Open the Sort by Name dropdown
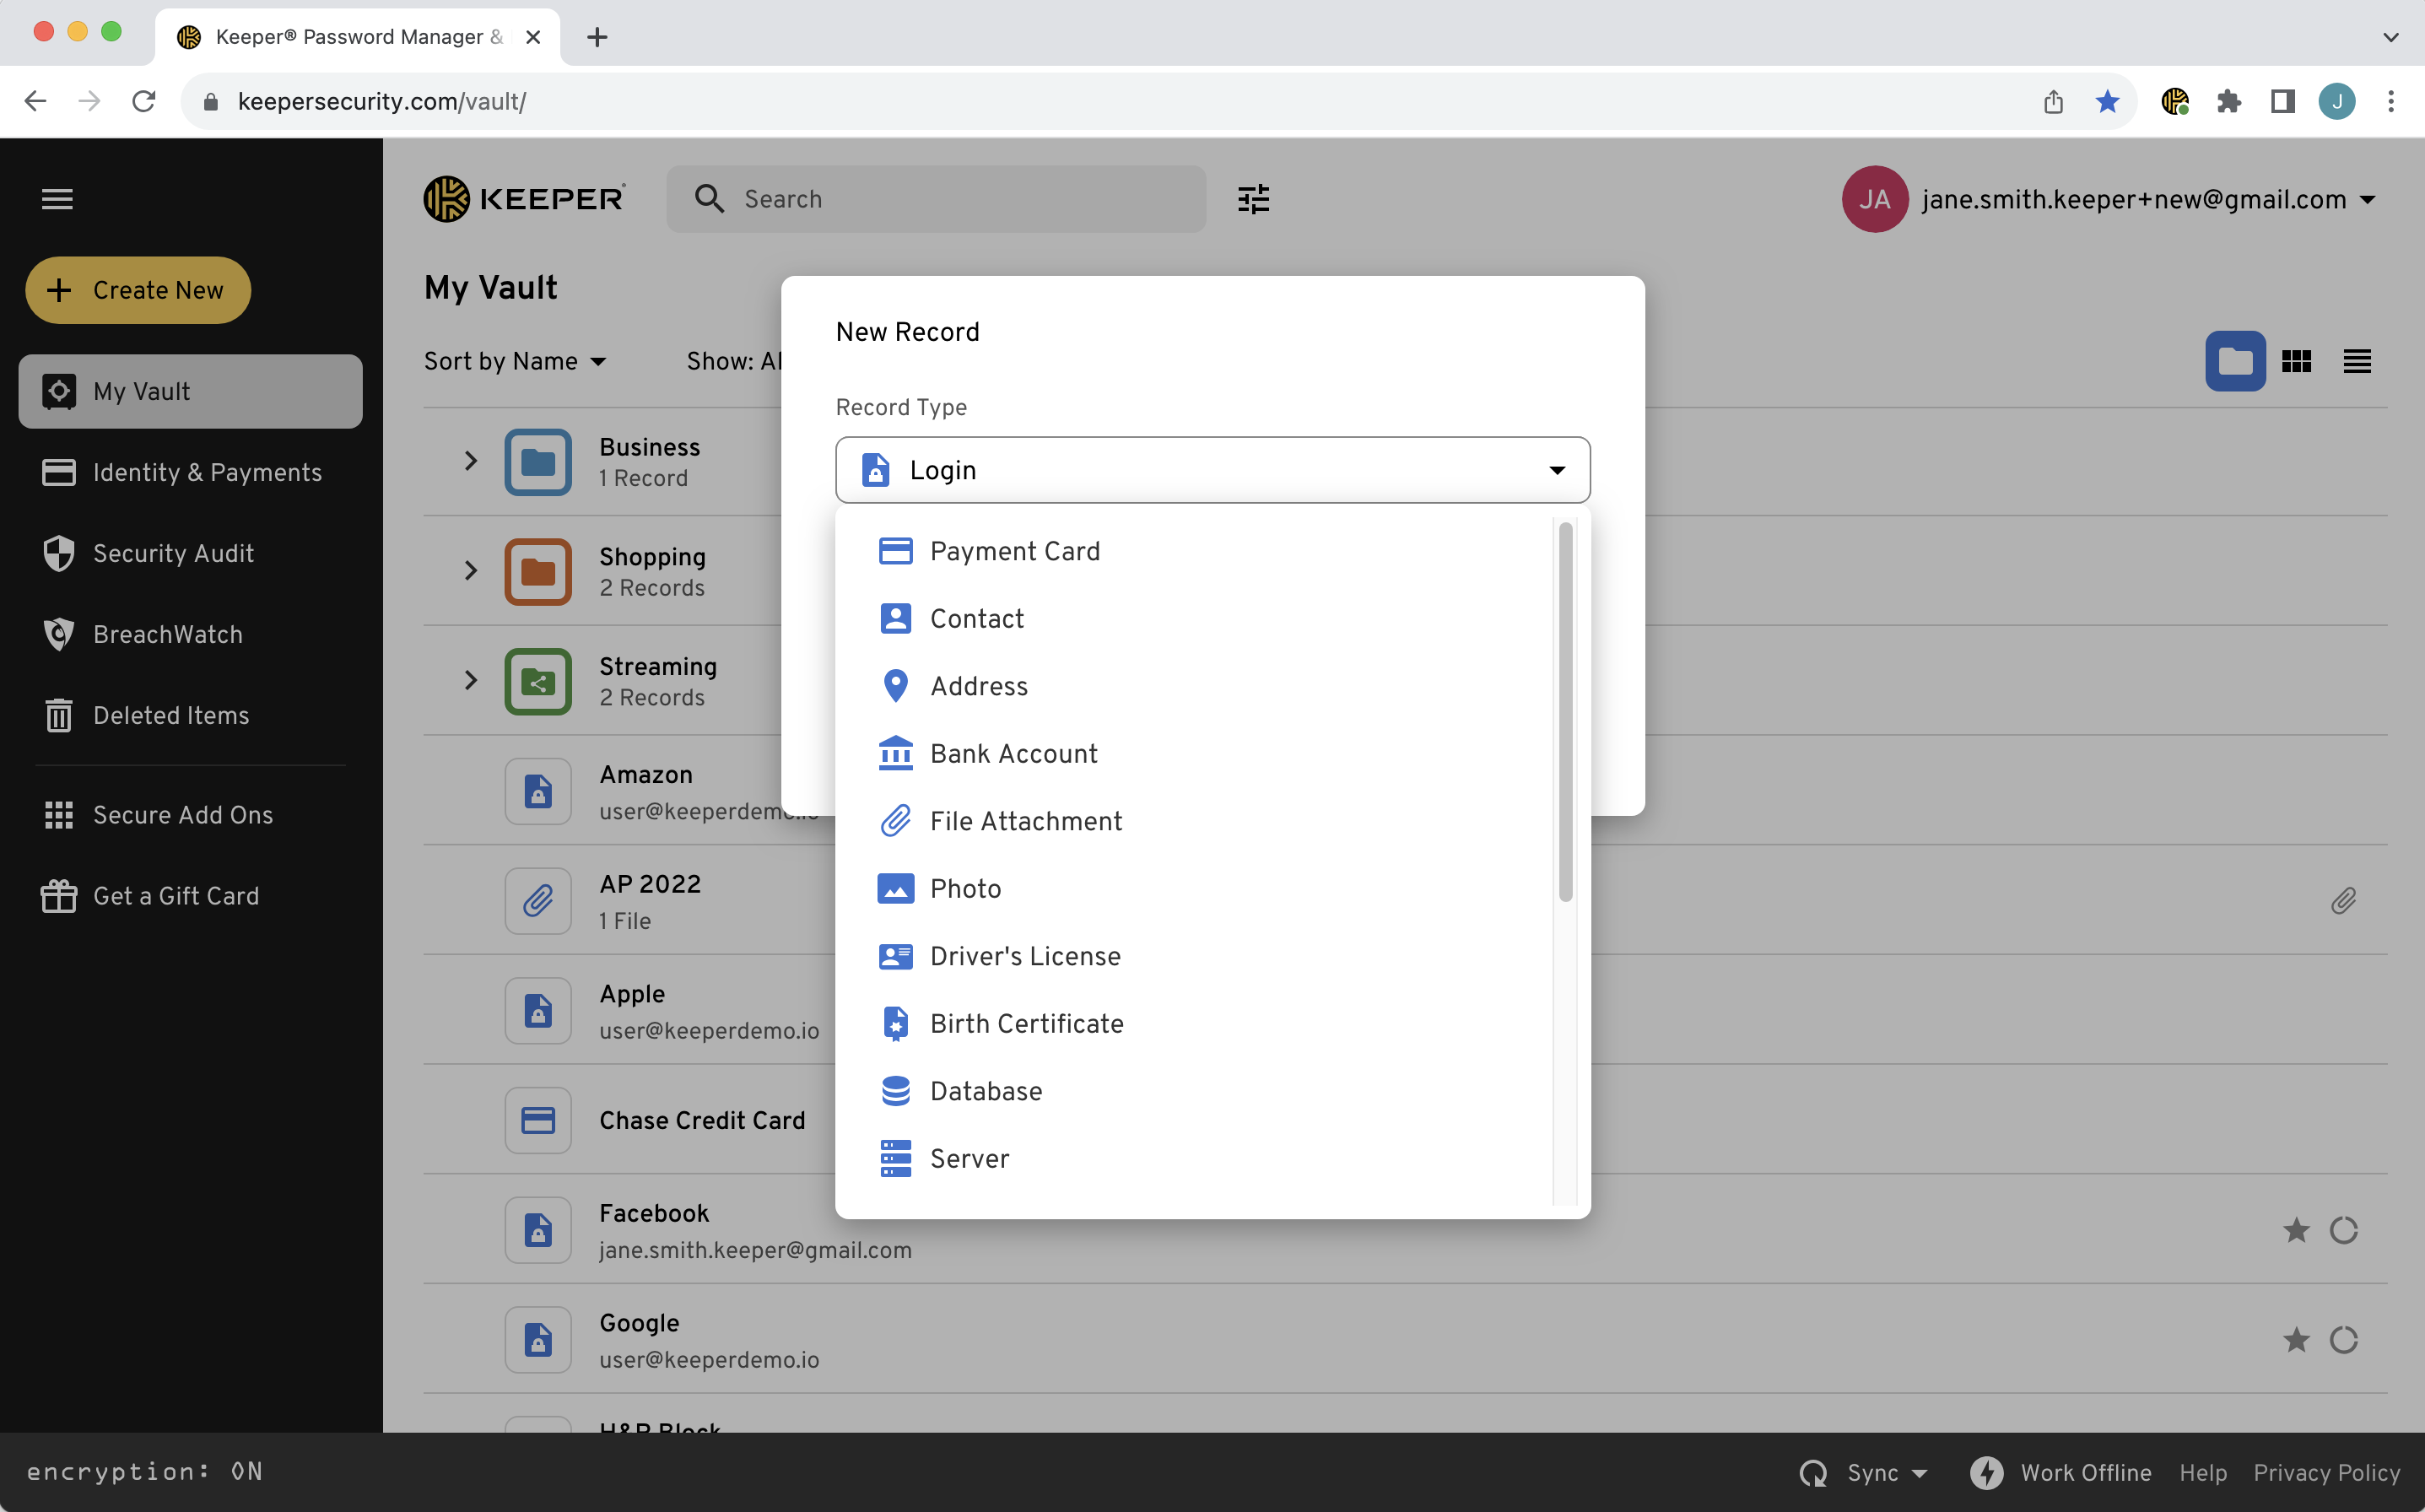This screenshot has width=2425, height=1512. (x=515, y=361)
